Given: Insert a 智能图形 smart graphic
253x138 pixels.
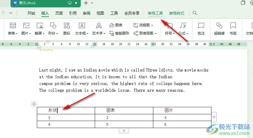Looking at the screenshot, I should 119,33.
